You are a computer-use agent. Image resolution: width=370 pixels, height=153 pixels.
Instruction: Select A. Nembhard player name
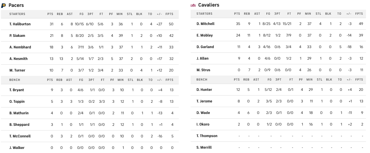[x=20, y=47]
